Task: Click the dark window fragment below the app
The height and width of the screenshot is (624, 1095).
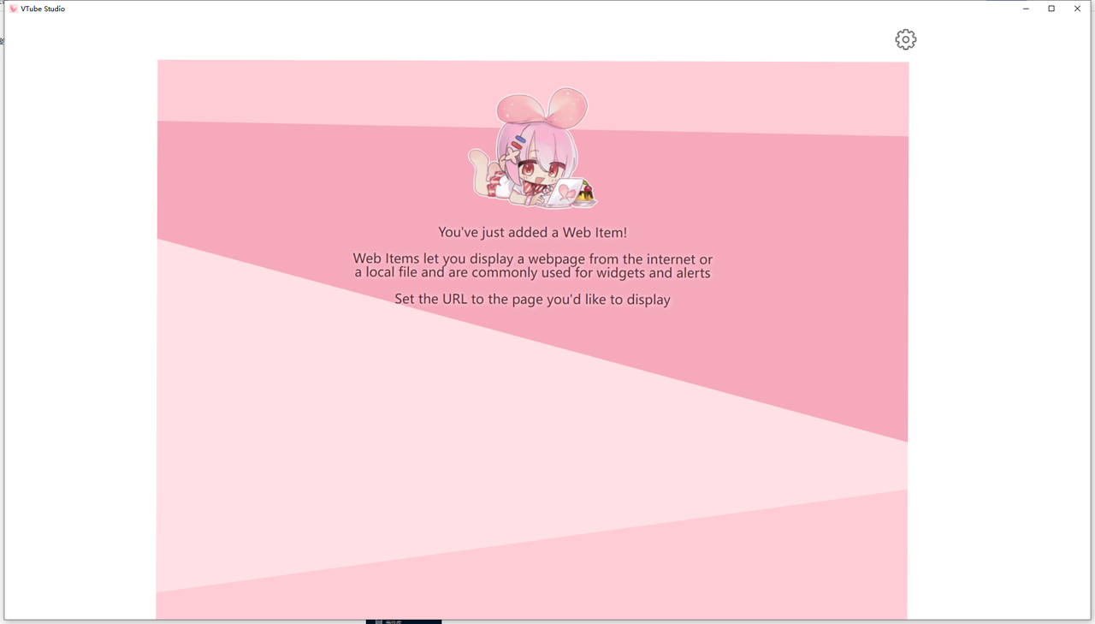Action: click(404, 621)
